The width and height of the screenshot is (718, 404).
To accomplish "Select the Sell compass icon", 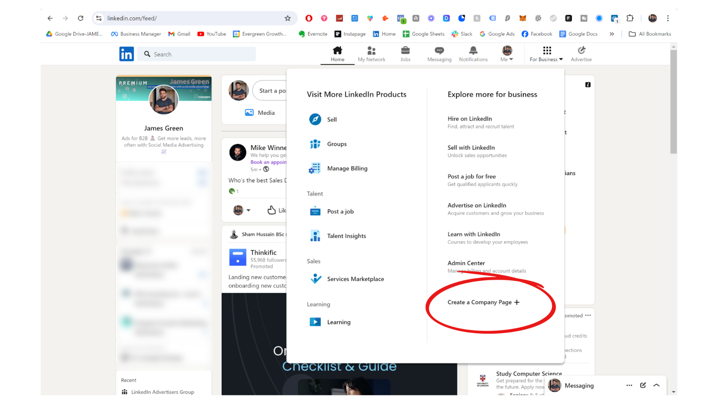I will click(315, 119).
